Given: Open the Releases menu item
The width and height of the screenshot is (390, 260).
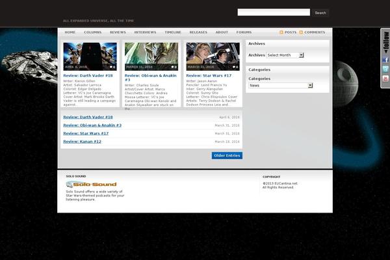Looking at the screenshot, I should [198, 32].
